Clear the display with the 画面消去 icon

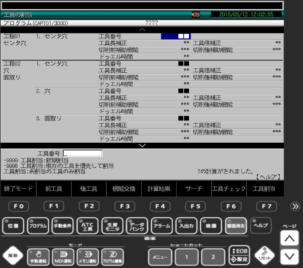(x=236, y=225)
